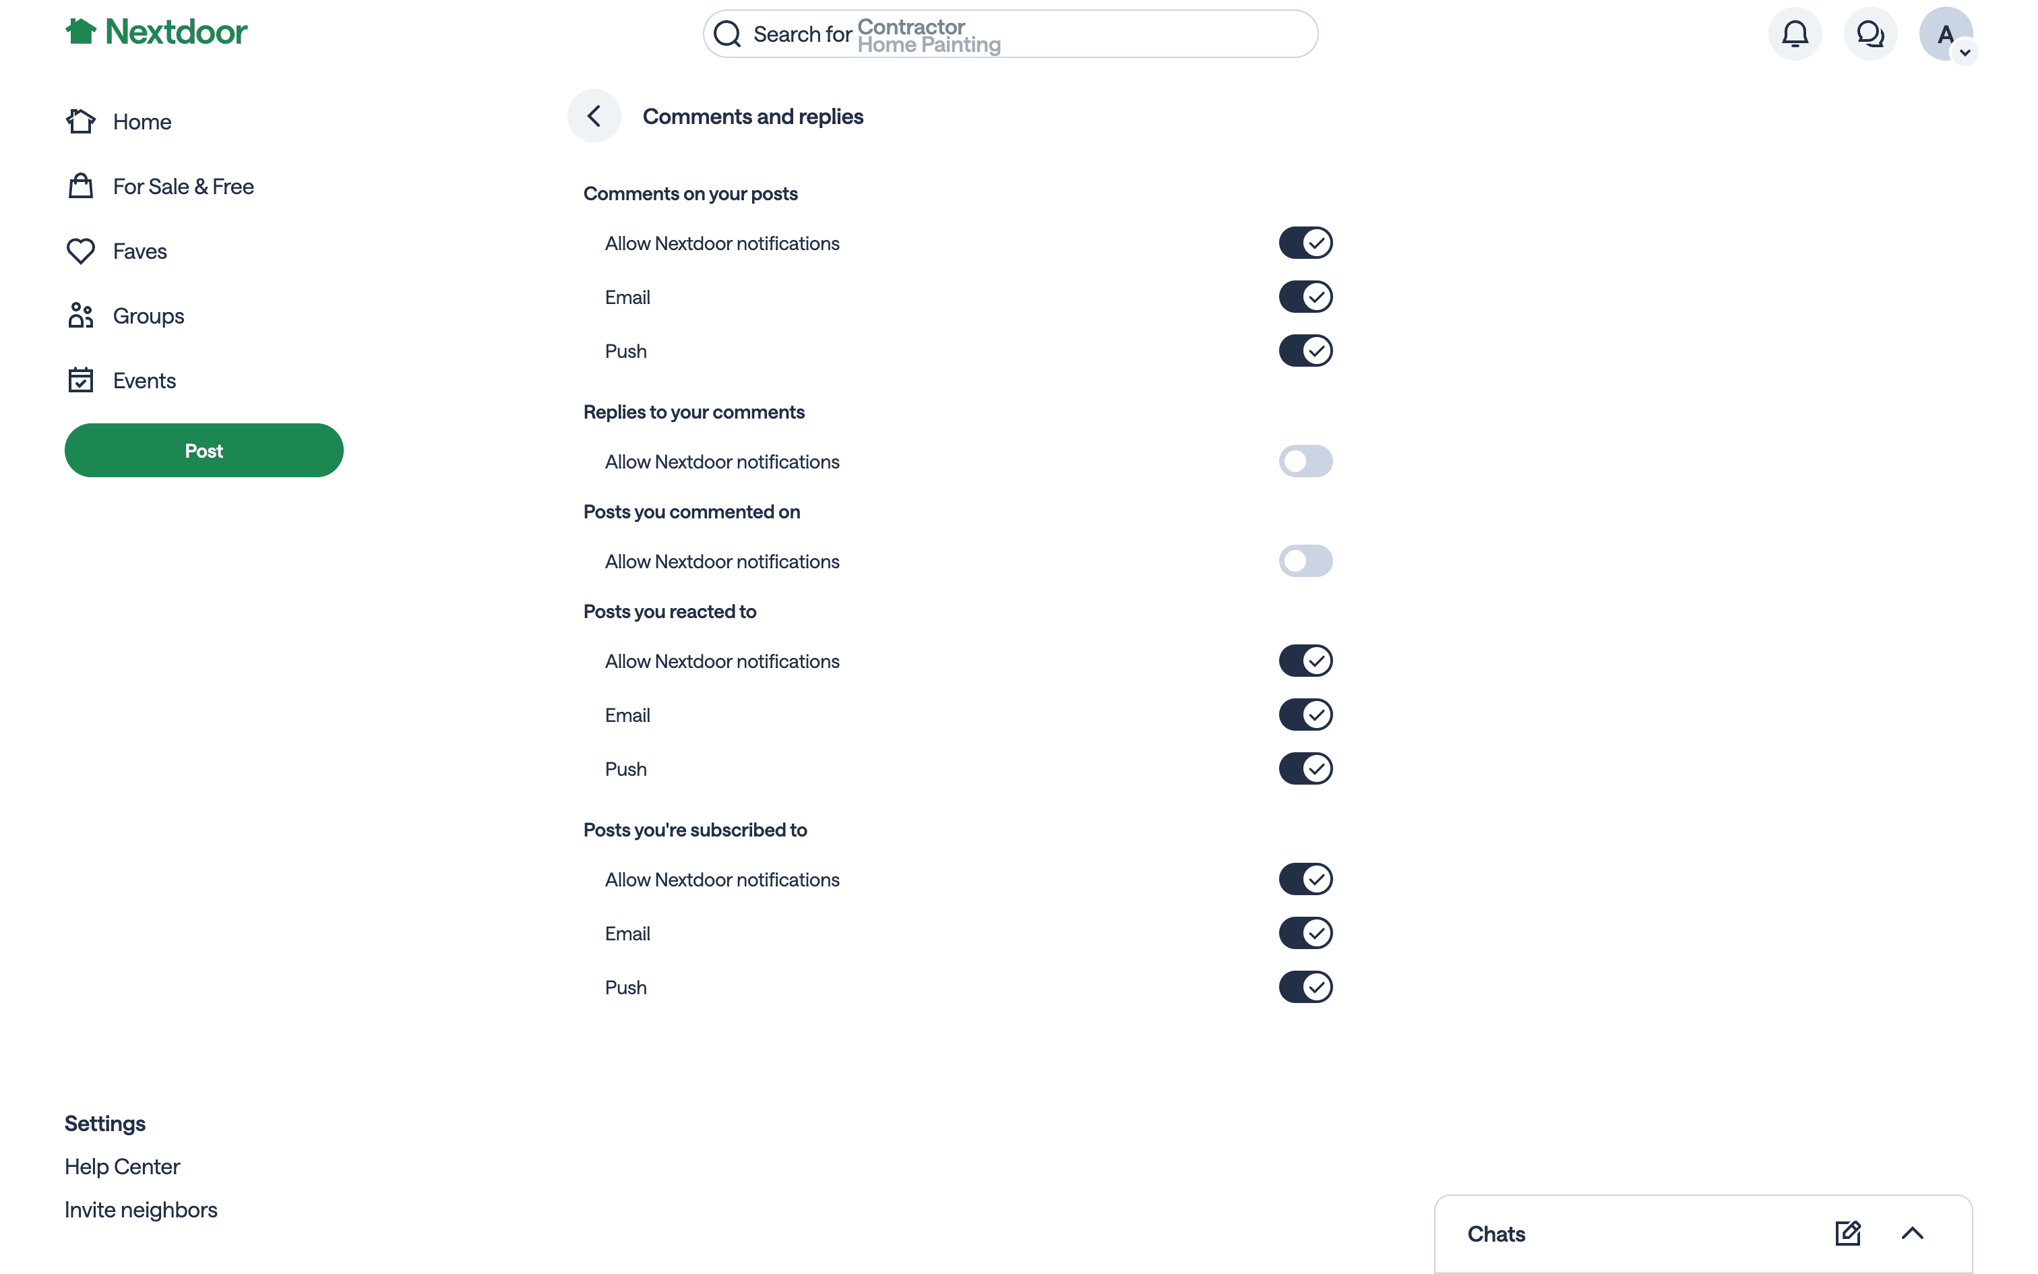This screenshot has width=2038, height=1274.
Task: Go to Home in the sidebar
Action: (142, 122)
